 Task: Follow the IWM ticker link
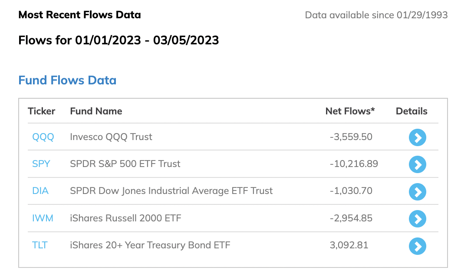coord(43,218)
